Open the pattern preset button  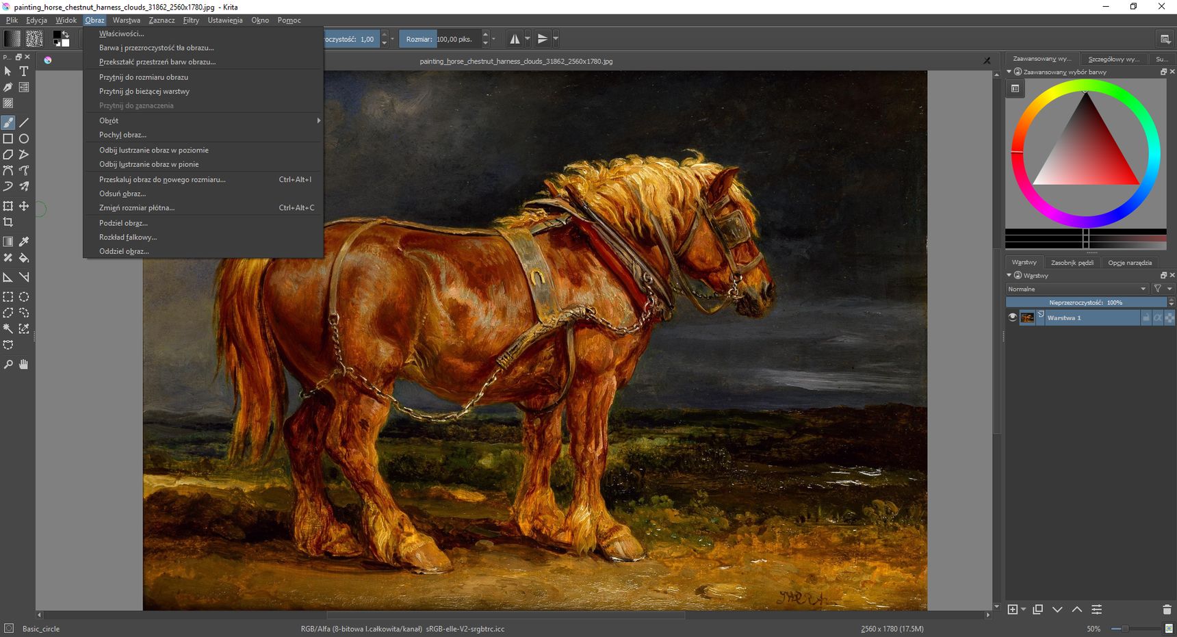pyautogui.click(x=34, y=39)
